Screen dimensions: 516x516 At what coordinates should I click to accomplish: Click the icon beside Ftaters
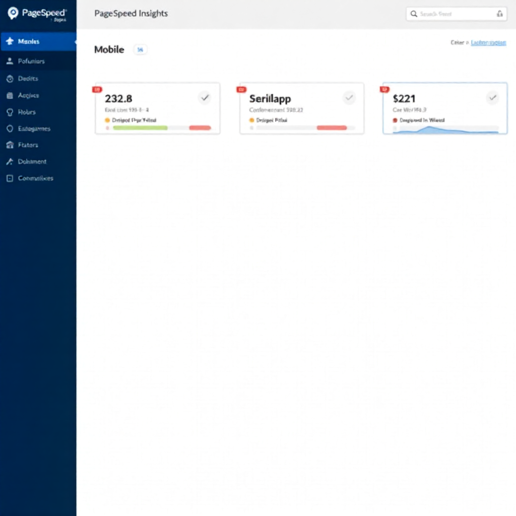click(x=10, y=145)
